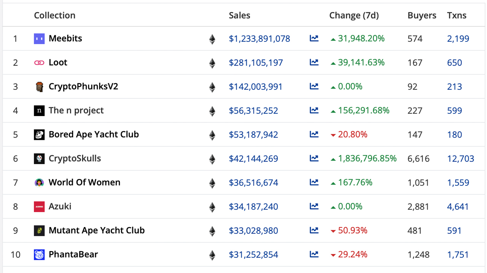The image size is (487, 273).
Task: Open Meebits transactions link showing 2,199
Action: click(458, 38)
